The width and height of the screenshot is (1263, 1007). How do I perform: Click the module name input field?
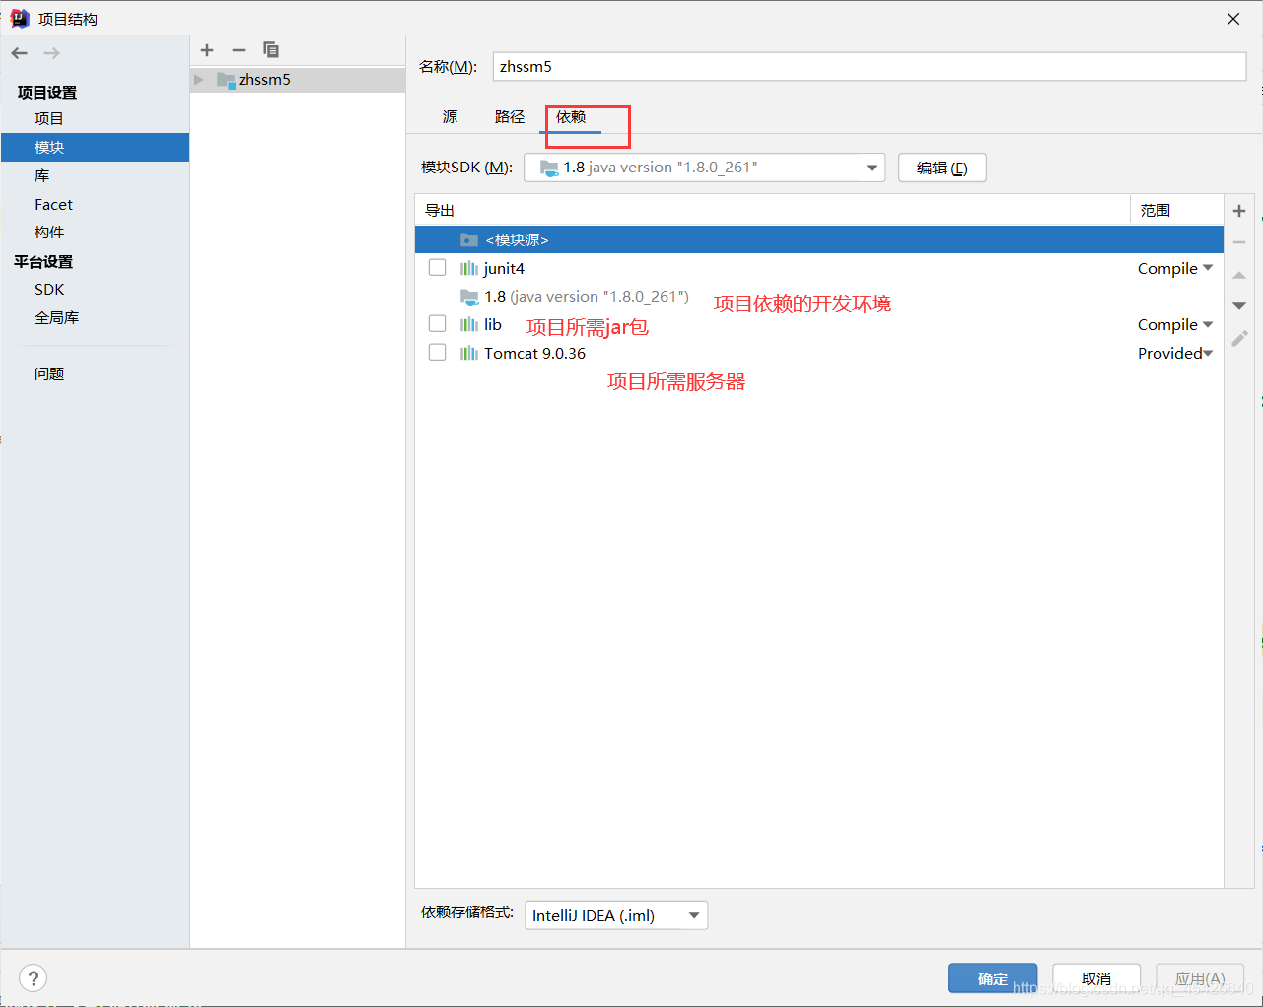tap(870, 67)
